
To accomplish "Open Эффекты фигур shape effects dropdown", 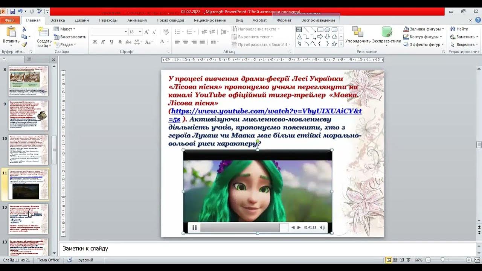I will [424, 44].
